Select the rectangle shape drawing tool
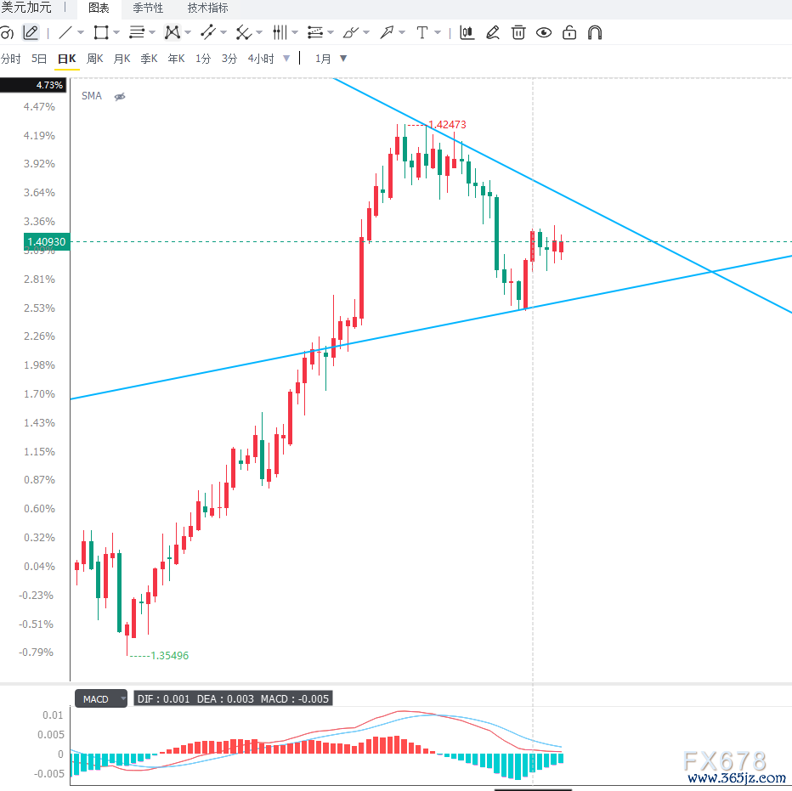 point(101,33)
